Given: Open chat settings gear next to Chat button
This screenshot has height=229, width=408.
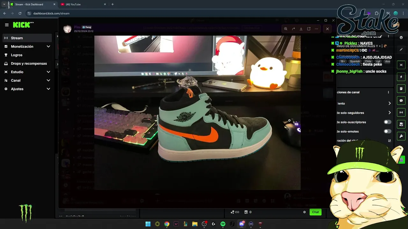Looking at the screenshot, I should click(x=304, y=212).
